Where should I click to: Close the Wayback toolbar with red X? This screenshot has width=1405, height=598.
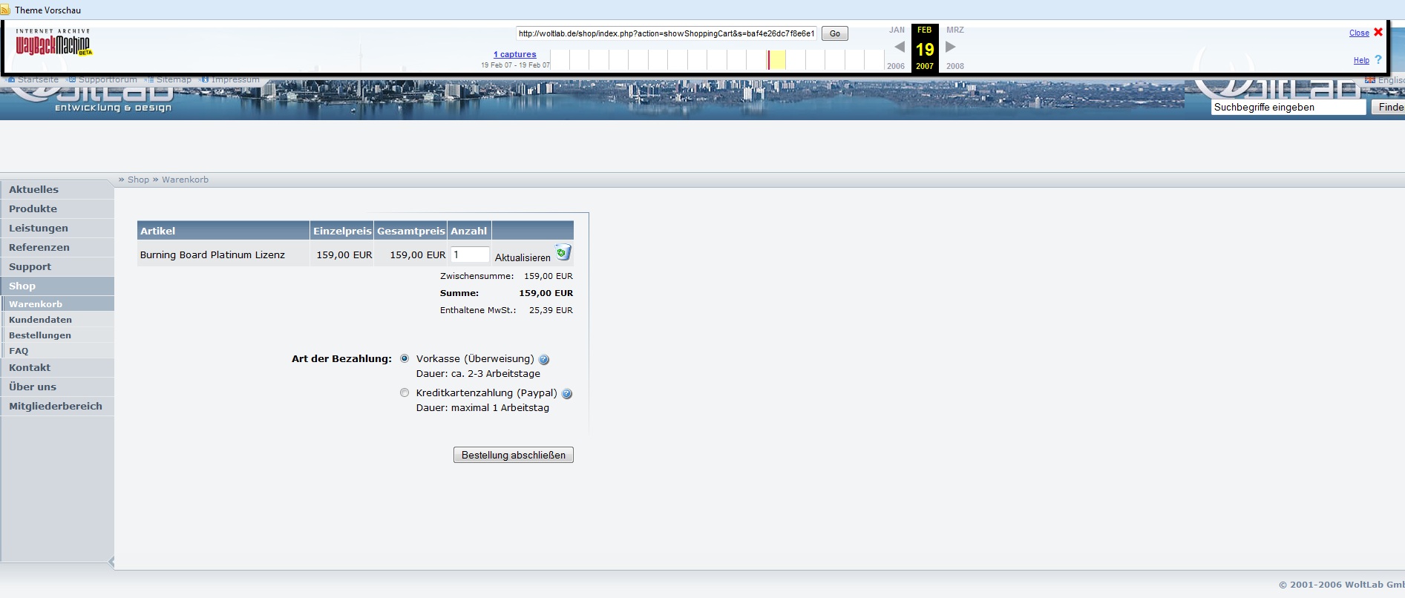[1378, 32]
